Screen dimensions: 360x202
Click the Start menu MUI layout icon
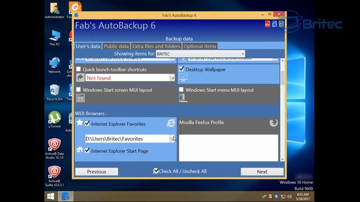183,98
